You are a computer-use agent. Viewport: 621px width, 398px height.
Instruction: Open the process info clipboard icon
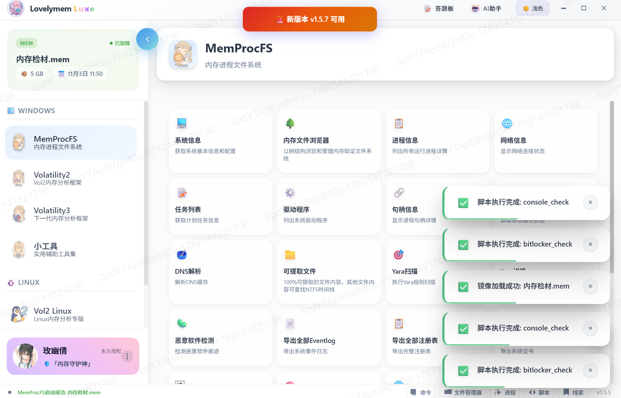(x=399, y=123)
